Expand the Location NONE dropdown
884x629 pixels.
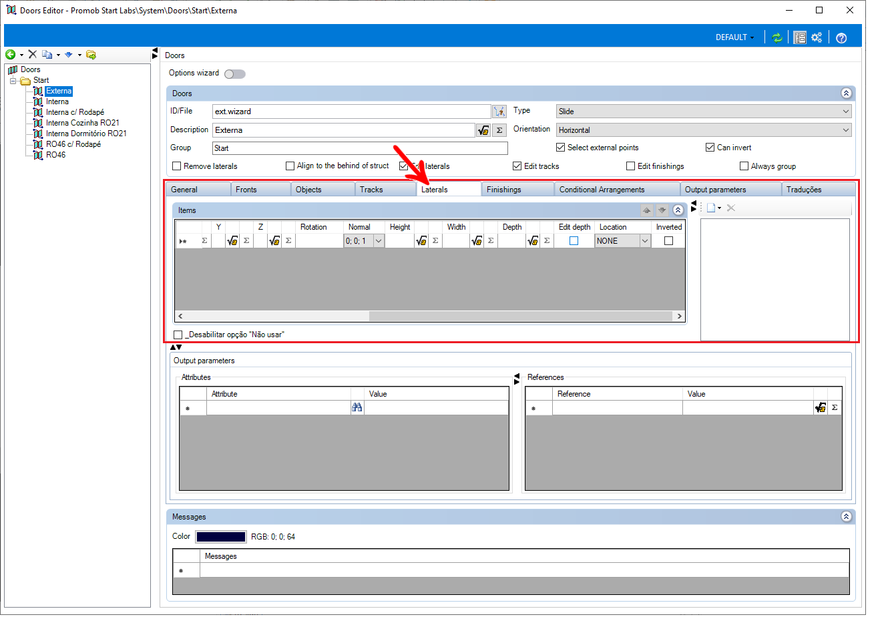(645, 241)
